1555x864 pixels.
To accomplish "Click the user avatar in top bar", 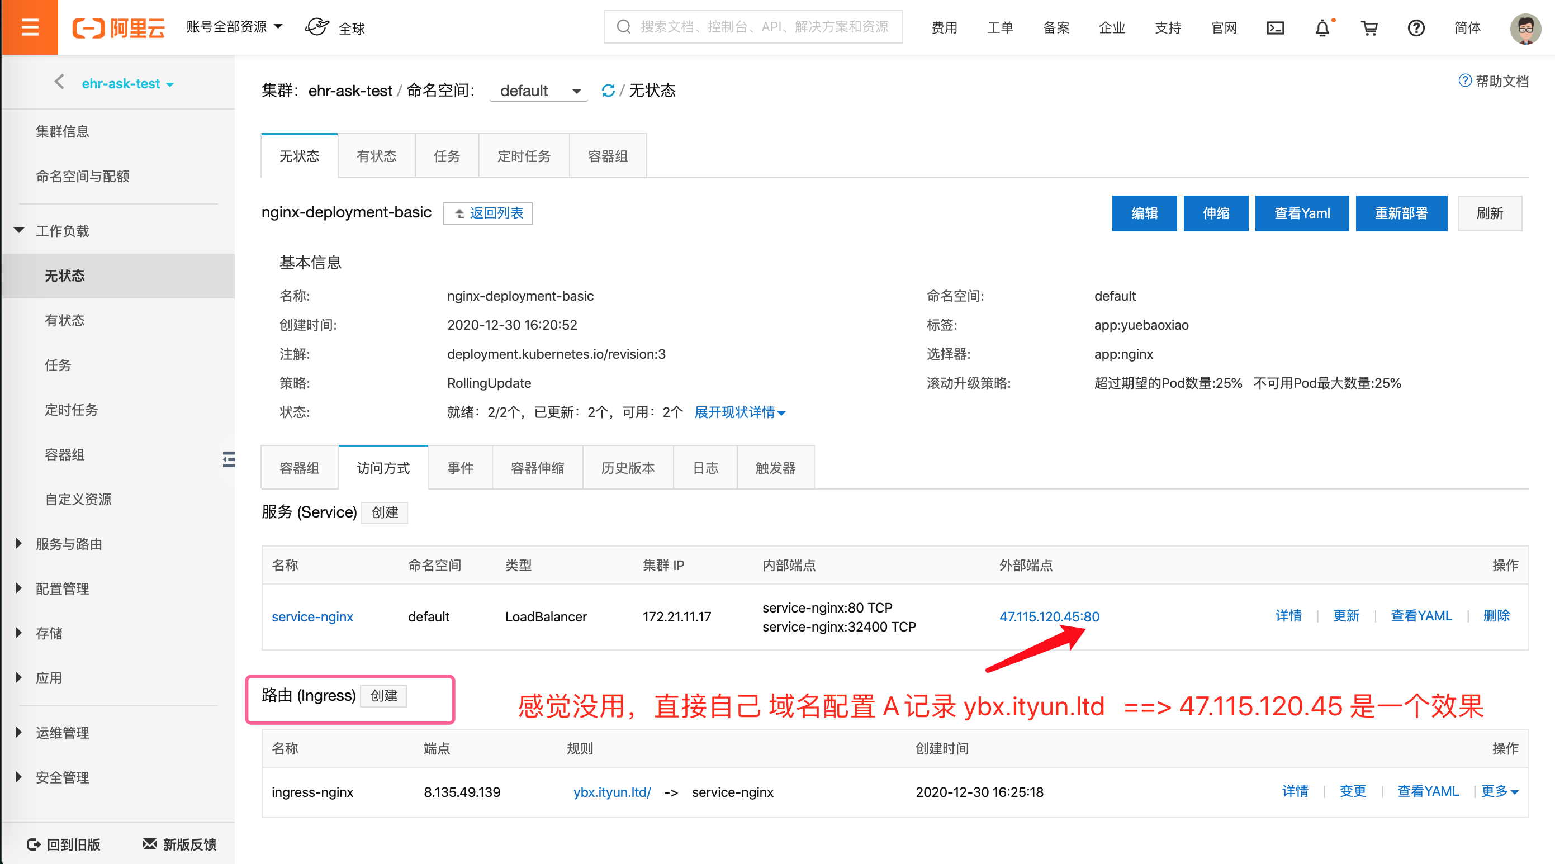I will 1525,28.
